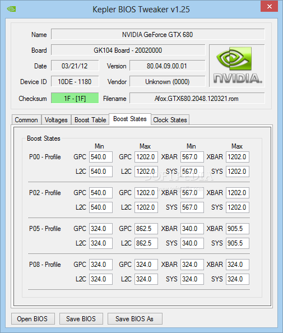The width and height of the screenshot is (283, 333).
Task: Edit P08 profile GPC Min value
Action: point(101,265)
